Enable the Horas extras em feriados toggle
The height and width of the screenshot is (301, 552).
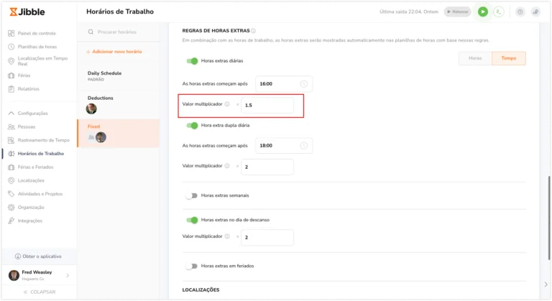pyautogui.click(x=192, y=266)
